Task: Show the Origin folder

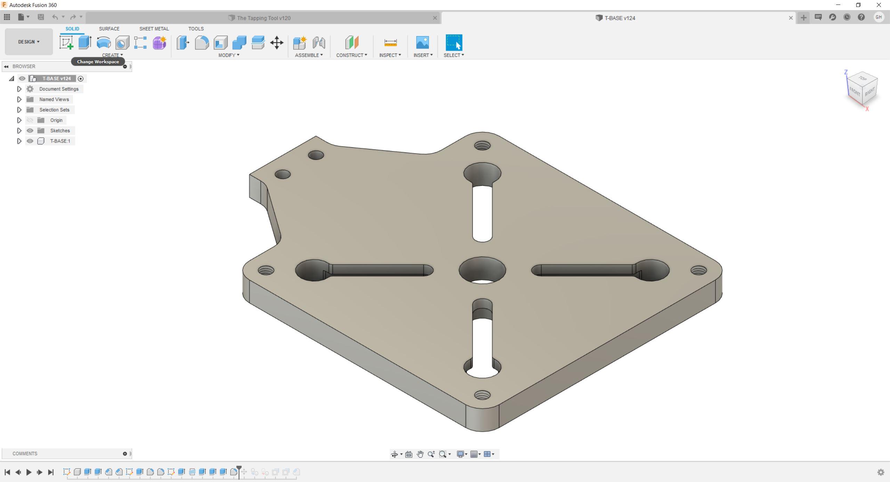Action: coord(30,120)
